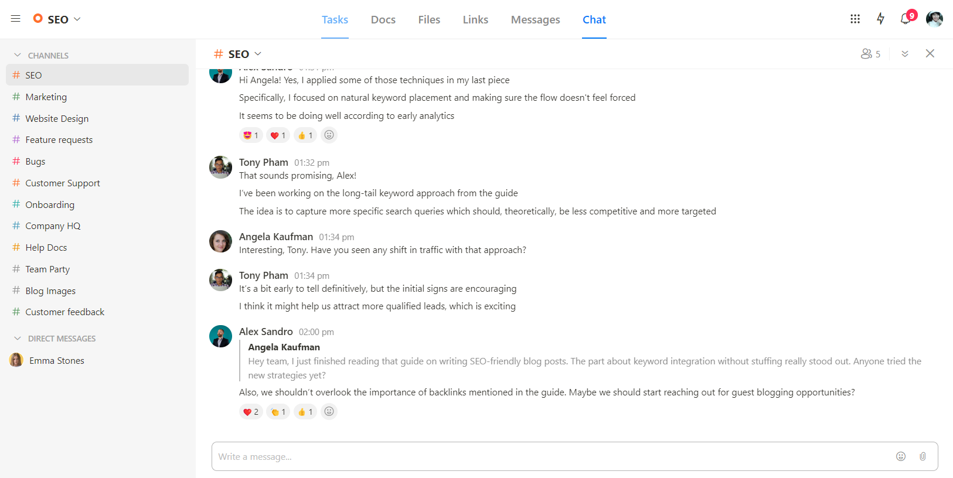Open the Bugs channel

point(97,161)
